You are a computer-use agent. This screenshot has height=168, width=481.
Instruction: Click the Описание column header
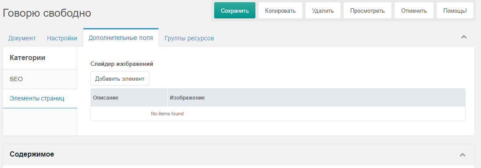(x=129, y=97)
